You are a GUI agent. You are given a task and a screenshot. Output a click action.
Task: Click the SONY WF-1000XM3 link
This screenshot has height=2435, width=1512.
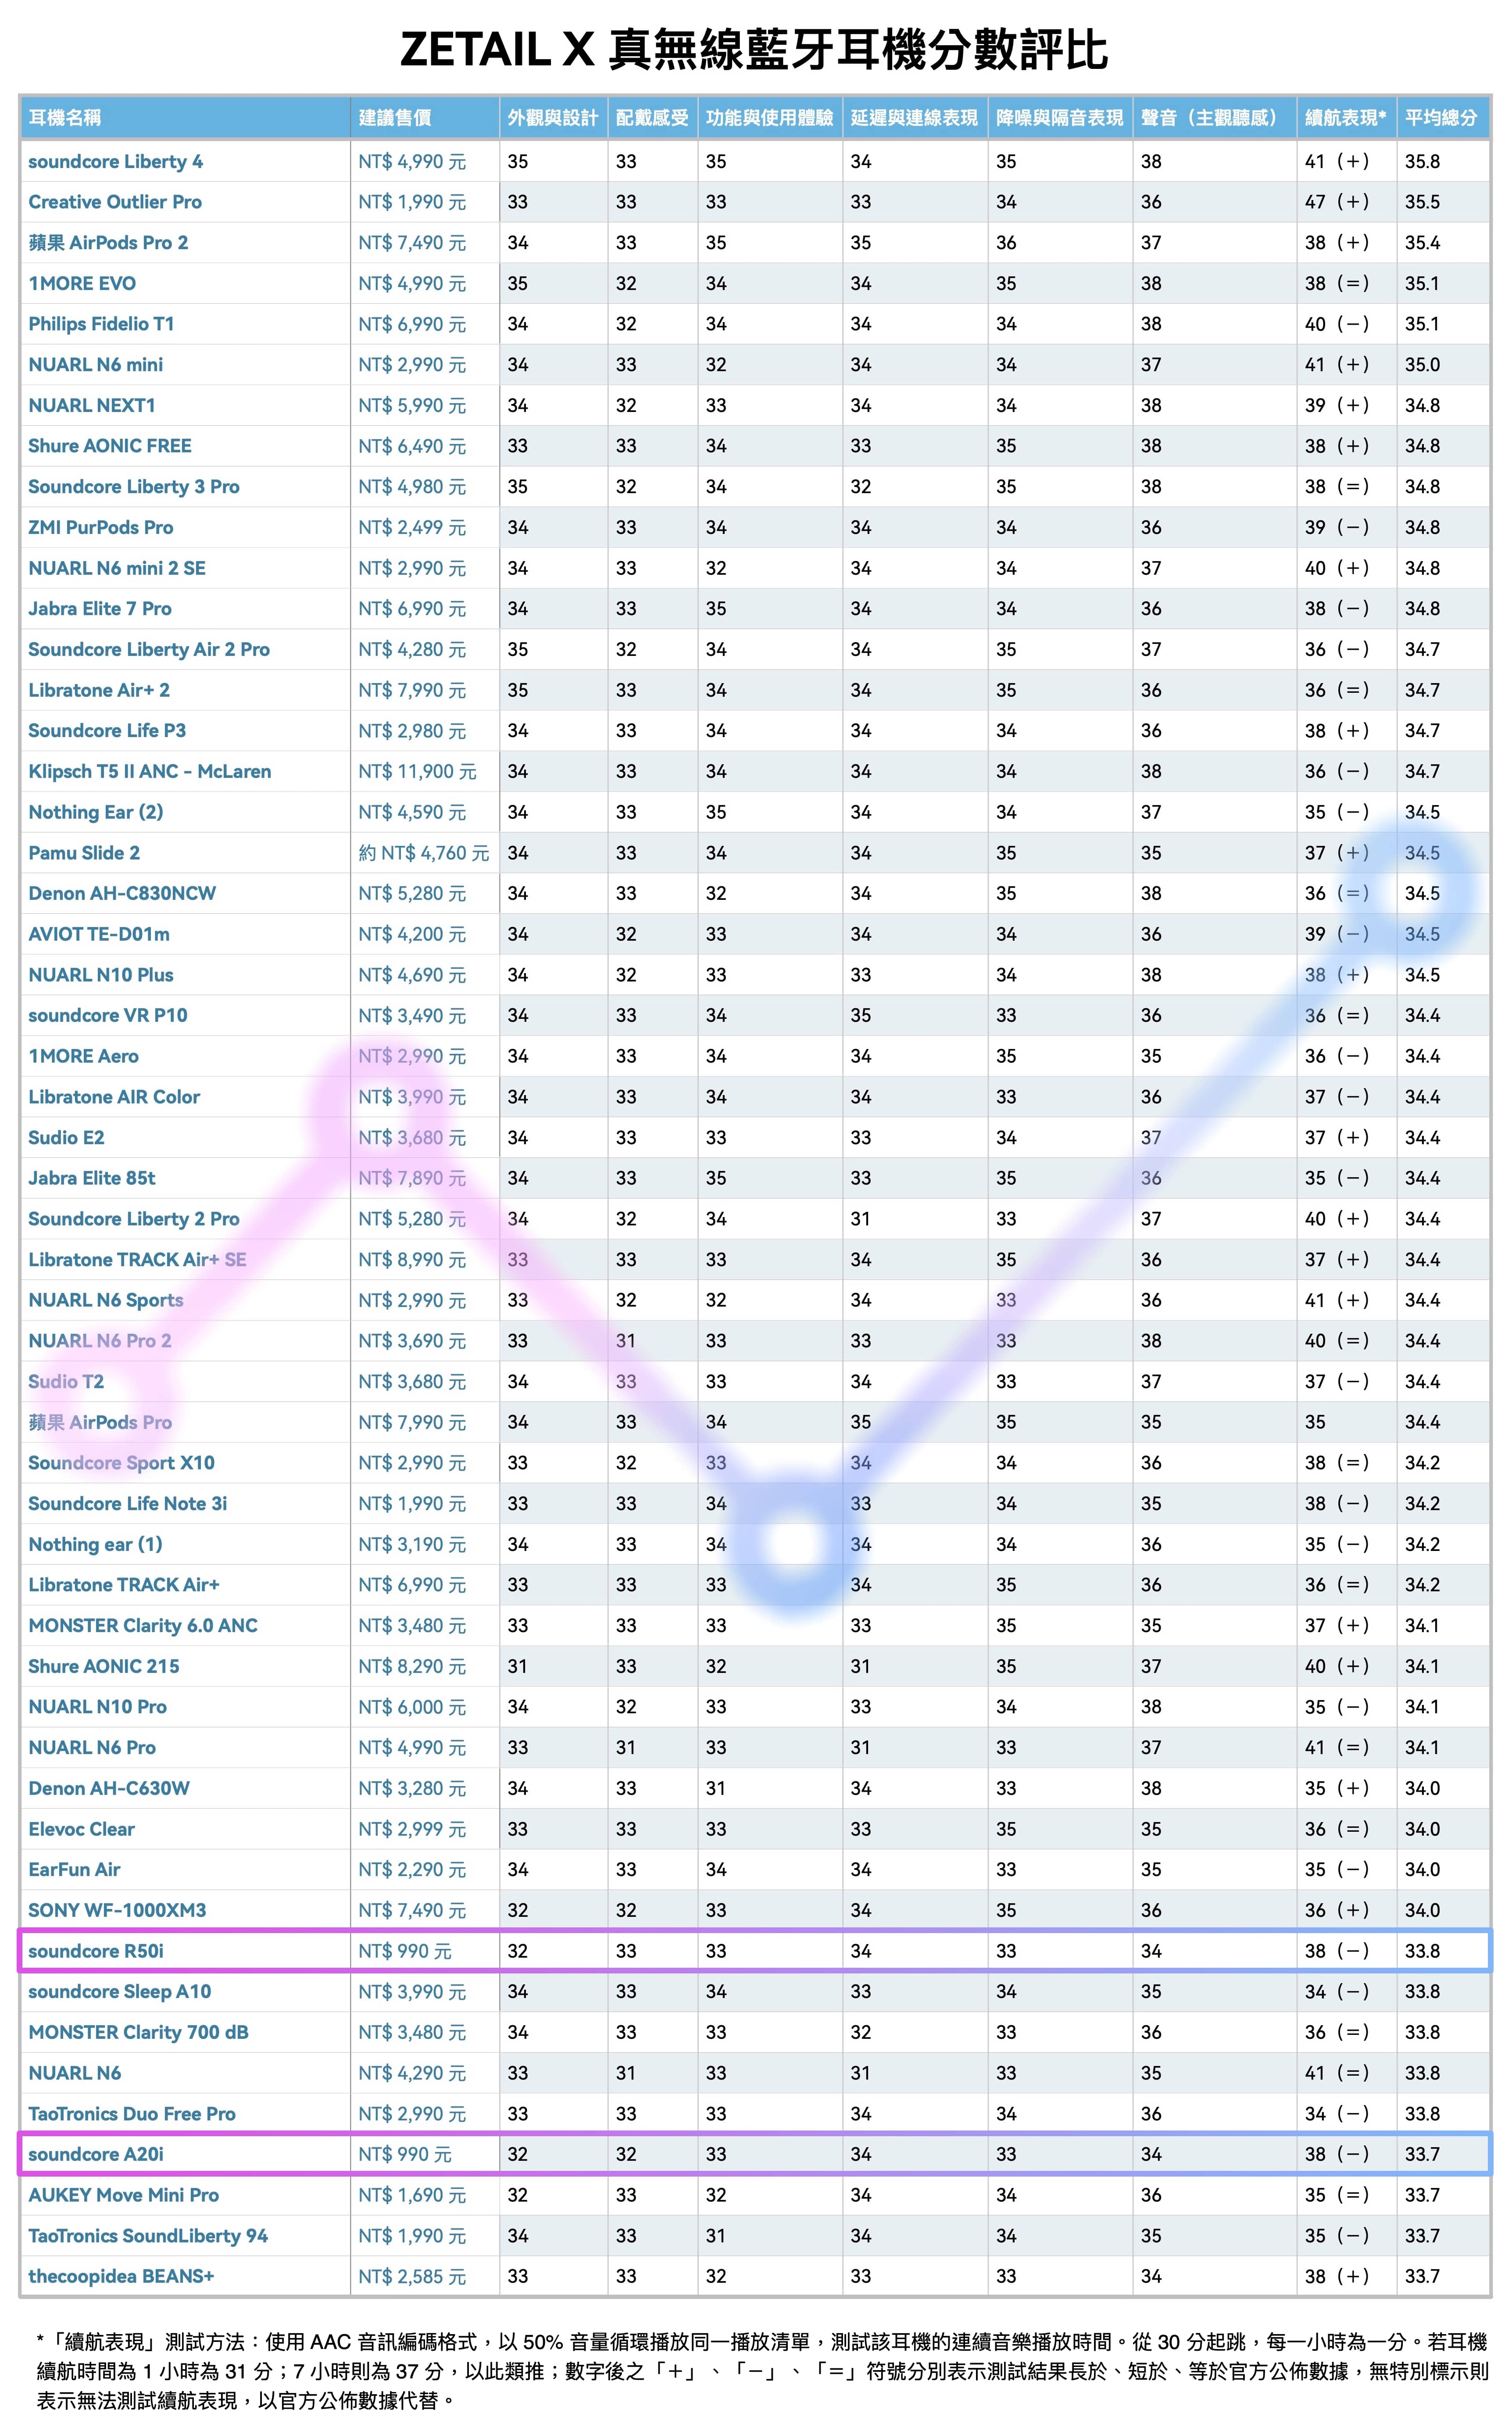pyautogui.click(x=117, y=1910)
